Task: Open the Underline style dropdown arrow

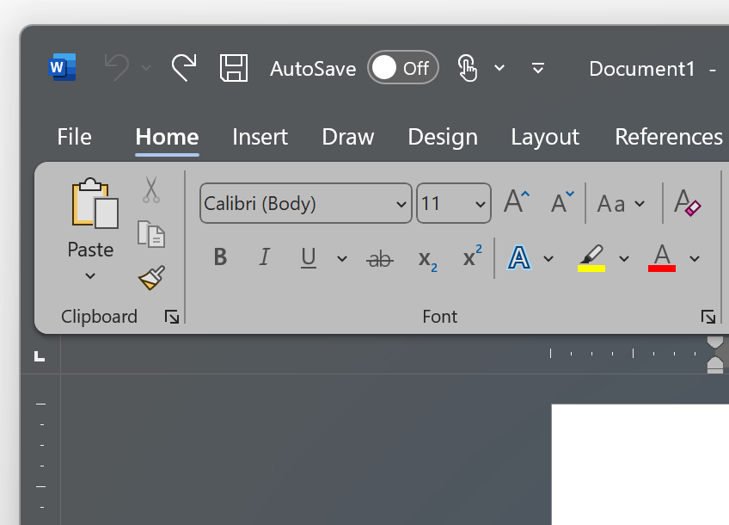Action: [340, 258]
